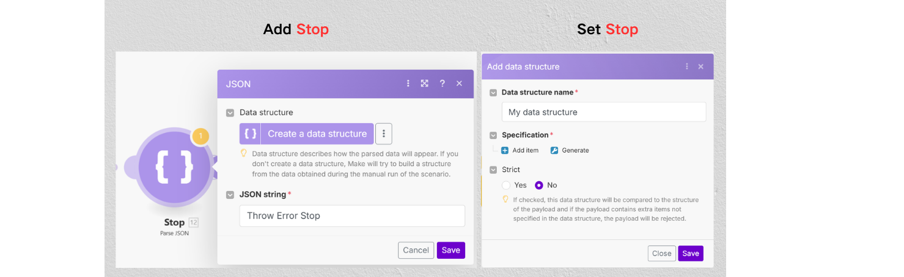Click the JSON string input field

[352, 215]
